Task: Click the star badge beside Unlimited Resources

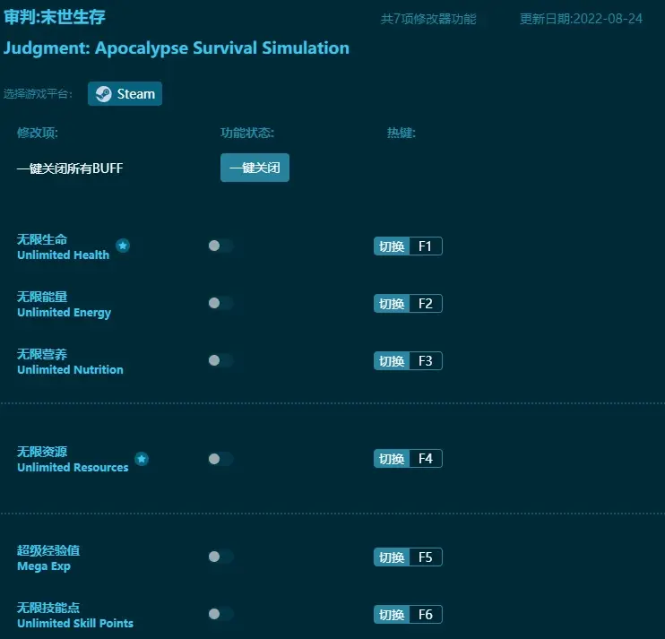Action: (x=142, y=459)
